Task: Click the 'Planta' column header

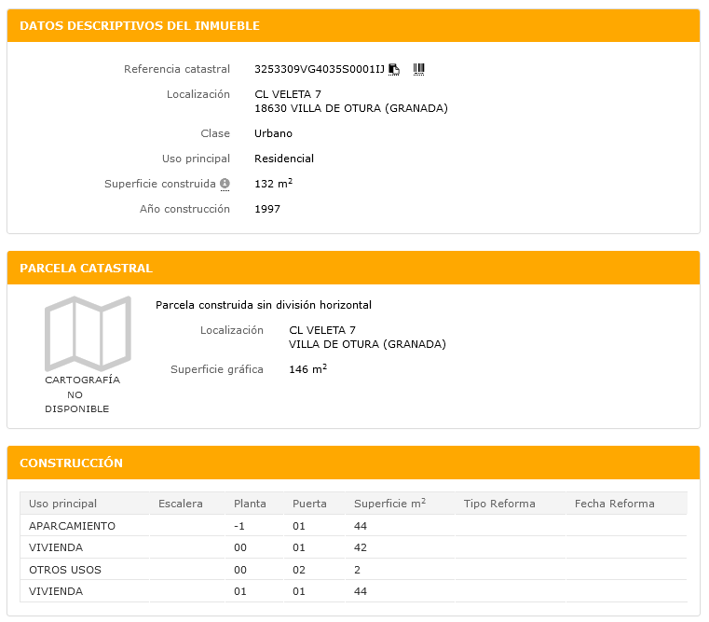Action: [250, 504]
